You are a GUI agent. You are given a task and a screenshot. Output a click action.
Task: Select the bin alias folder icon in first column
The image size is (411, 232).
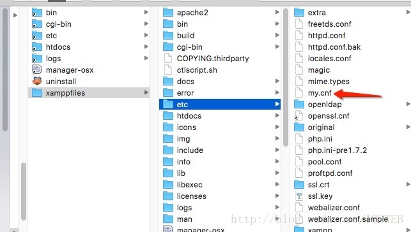coord(37,13)
